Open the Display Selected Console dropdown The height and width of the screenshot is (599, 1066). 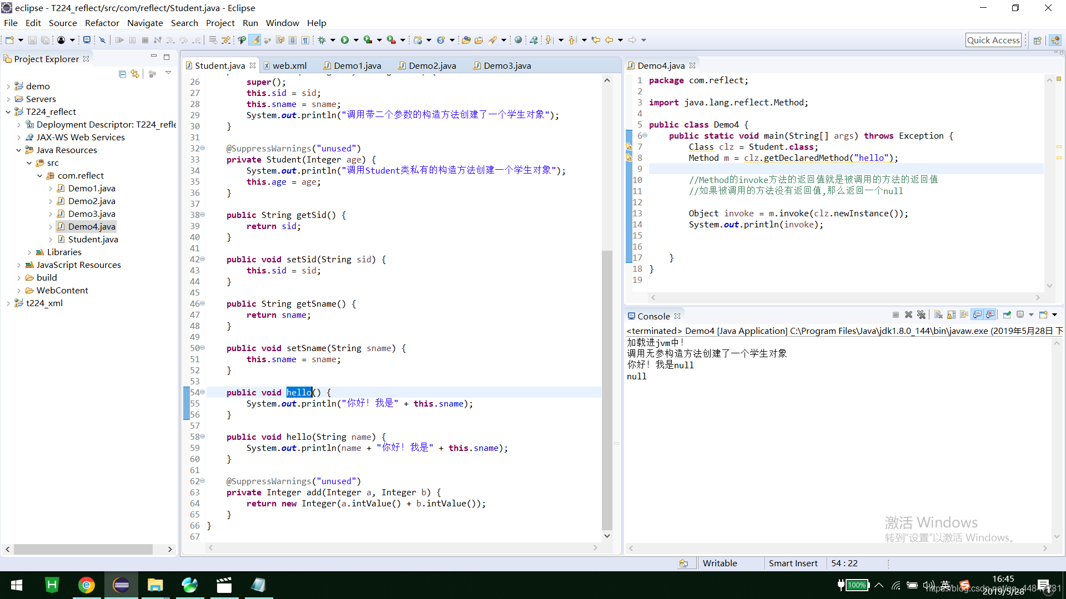tap(1031, 315)
